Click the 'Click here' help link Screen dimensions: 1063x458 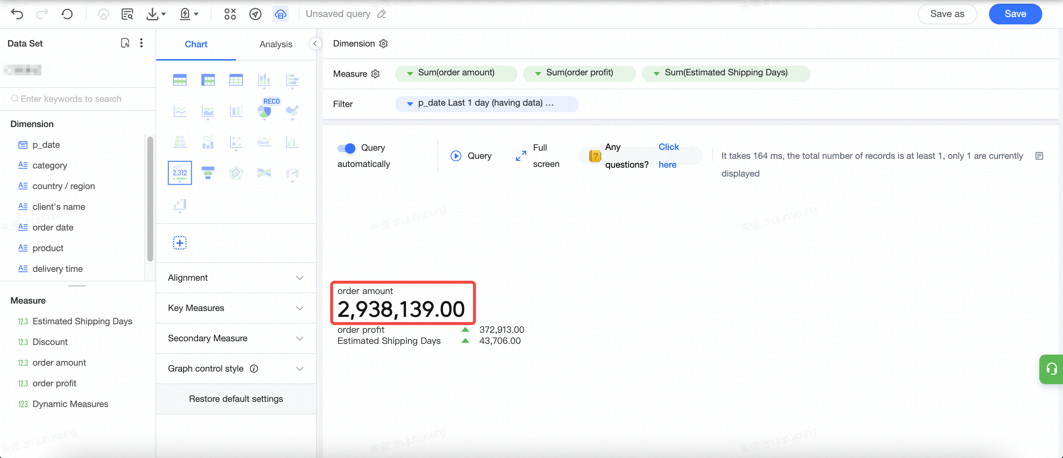[668, 156]
